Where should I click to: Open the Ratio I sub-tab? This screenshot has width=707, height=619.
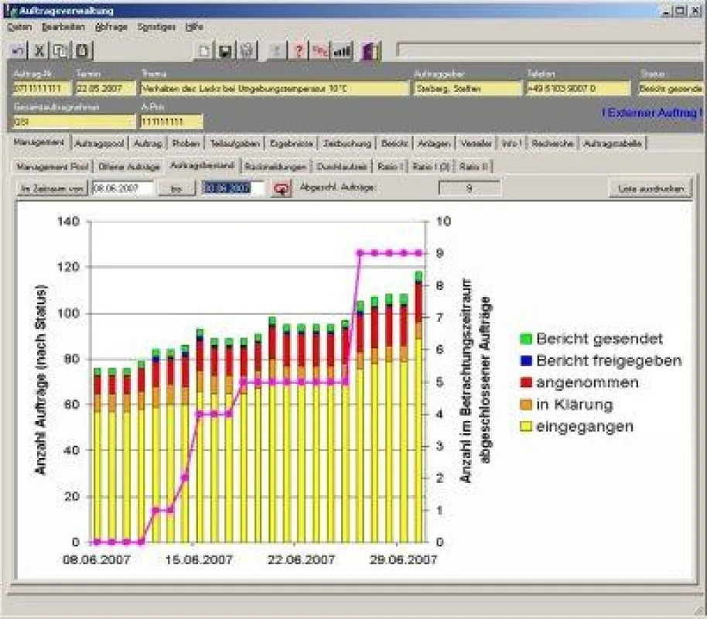(x=390, y=167)
